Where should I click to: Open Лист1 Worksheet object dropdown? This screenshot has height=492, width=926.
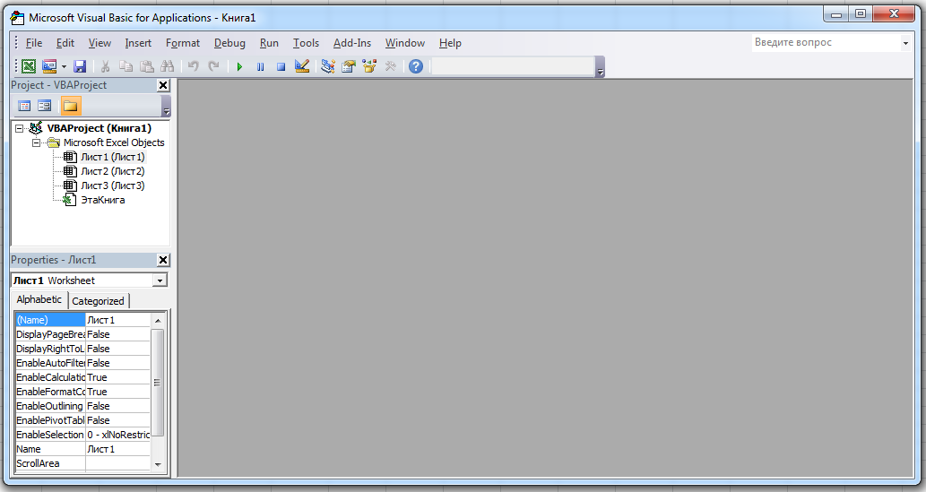[x=160, y=281]
